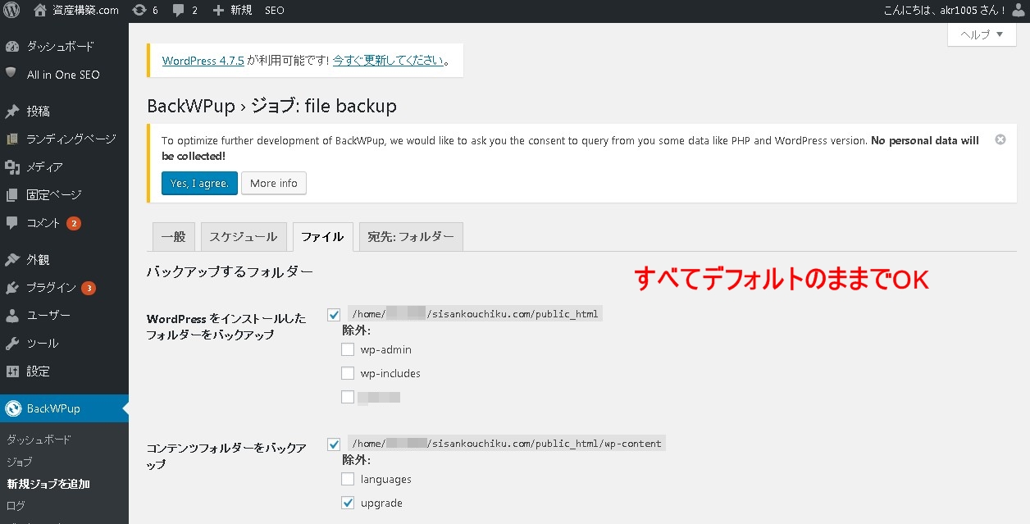Click the バックアップするフォルダー section heading

coord(230,271)
